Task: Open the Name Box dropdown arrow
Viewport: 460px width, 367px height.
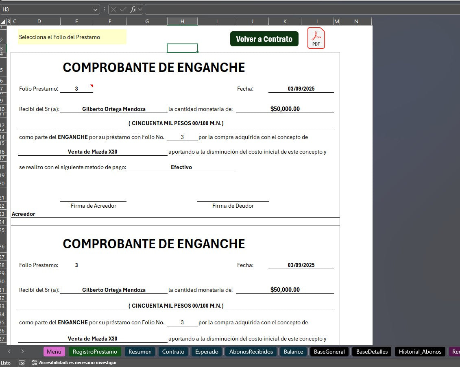Action: tap(94, 9)
